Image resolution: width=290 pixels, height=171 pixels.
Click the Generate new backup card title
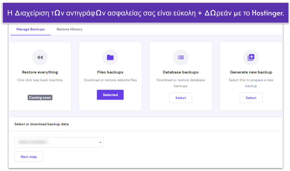[x=251, y=72]
